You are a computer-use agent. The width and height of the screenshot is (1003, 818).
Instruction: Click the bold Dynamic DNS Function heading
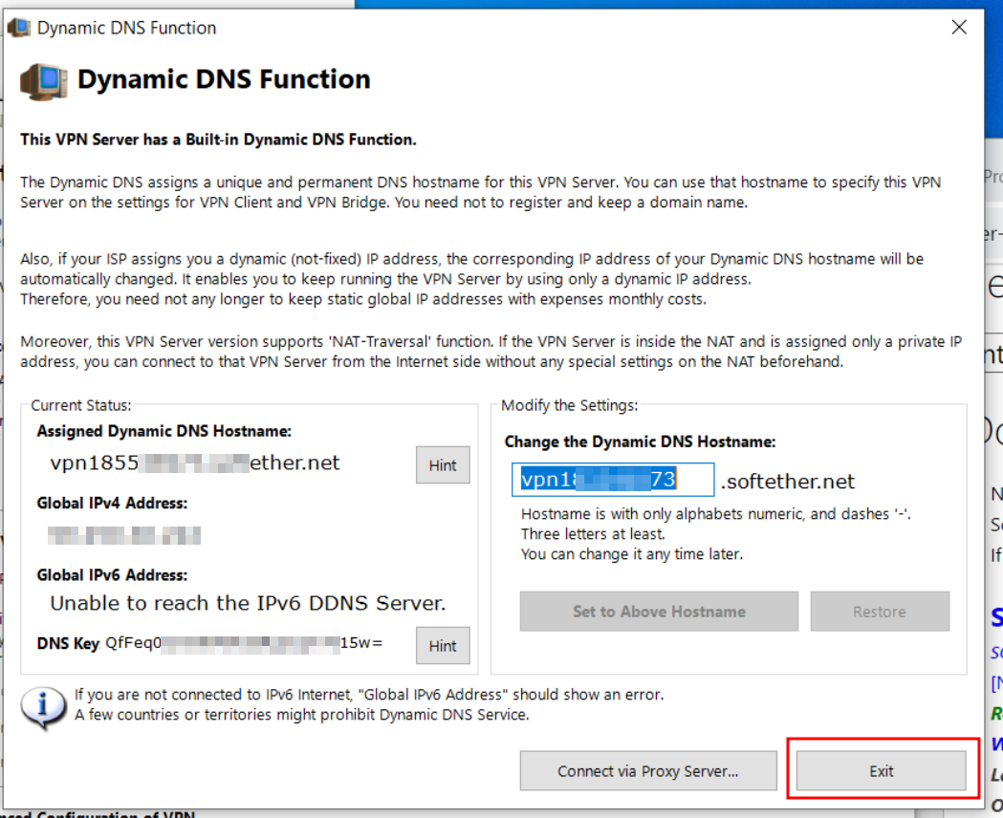point(224,79)
